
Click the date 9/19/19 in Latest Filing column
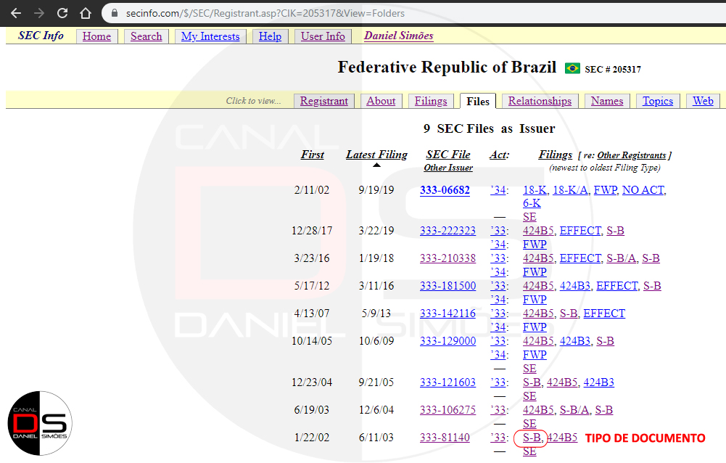pyautogui.click(x=376, y=190)
